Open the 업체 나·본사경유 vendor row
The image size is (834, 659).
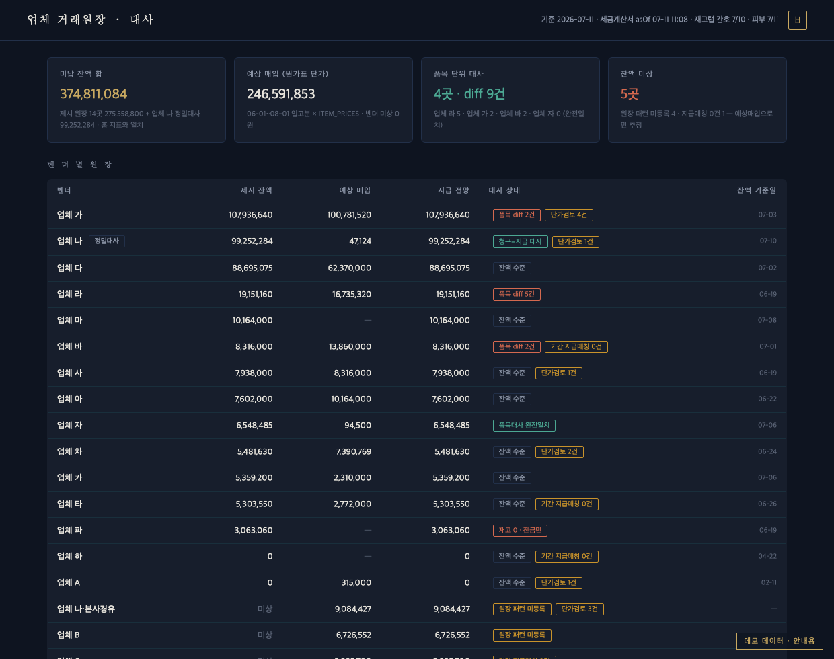417,609
